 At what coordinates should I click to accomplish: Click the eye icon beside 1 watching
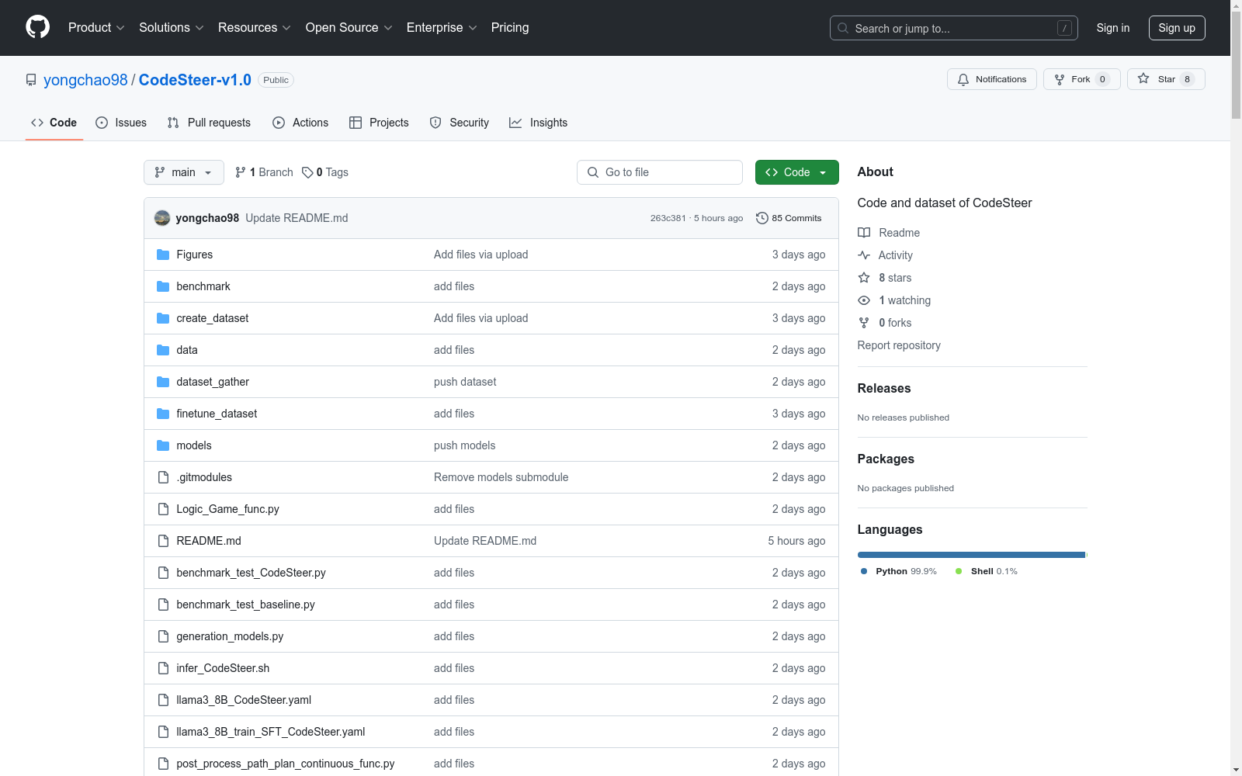coord(864,300)
